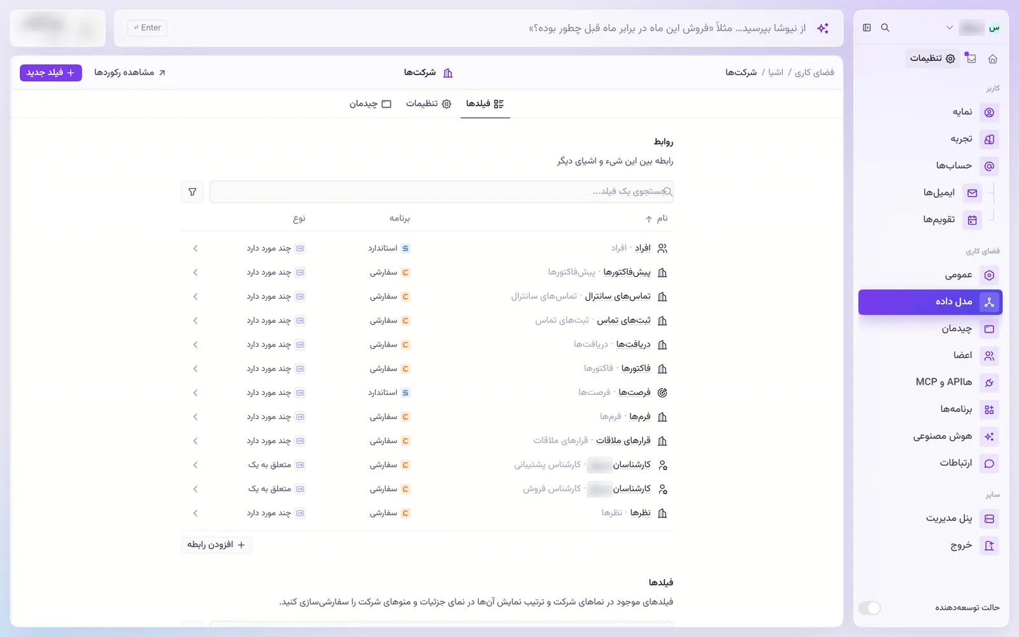Screen dimensions: 1019x637
Task: Open the هوش مصنوعی AI icon item
Action: pos(989,436)
